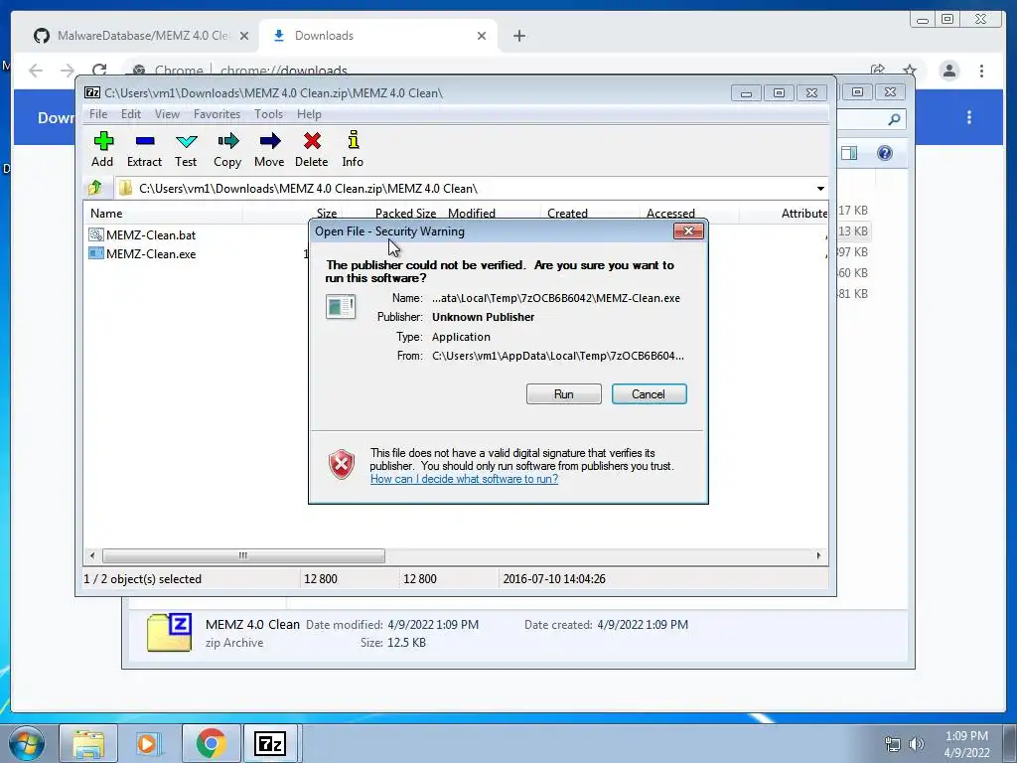Click the left scroll arrow in 7-Zip

[92, 555]
